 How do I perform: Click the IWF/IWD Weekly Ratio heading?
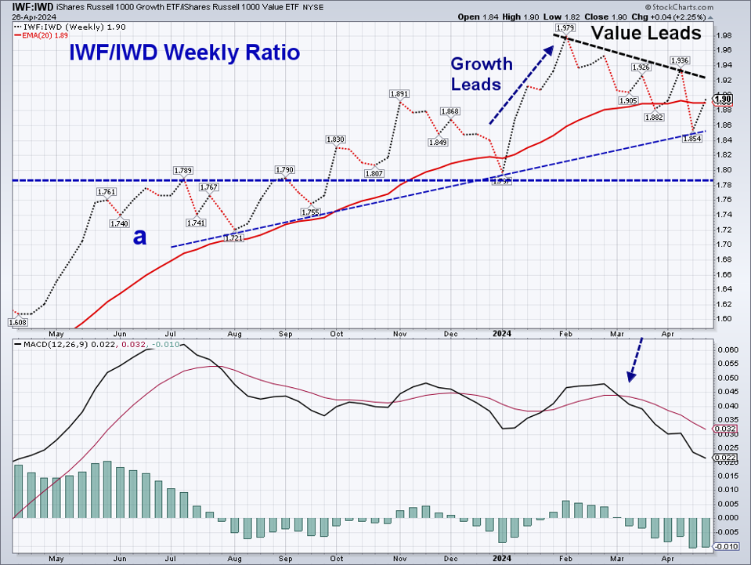tap(184, 53)
